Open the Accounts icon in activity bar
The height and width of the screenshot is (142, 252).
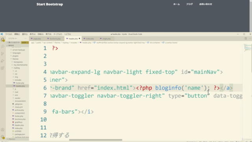pyautogui.click(x=3, y=130)
